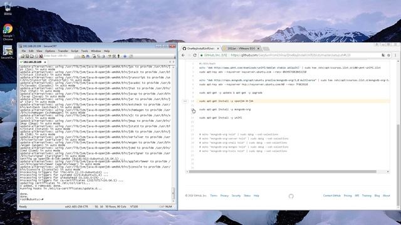
Task: Click SecureCRT Paste toolbar icon
Action: 88,56
